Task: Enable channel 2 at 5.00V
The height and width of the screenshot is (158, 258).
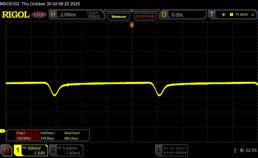Action: [66, 150]
